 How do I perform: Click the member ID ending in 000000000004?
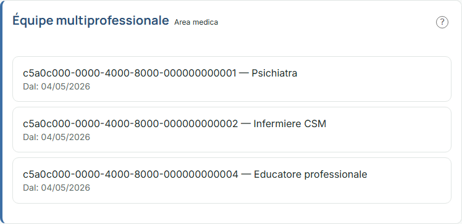[x=130, y=175]
